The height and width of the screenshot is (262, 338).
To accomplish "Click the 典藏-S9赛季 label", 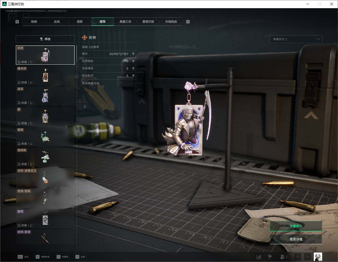I will point(90,47).
